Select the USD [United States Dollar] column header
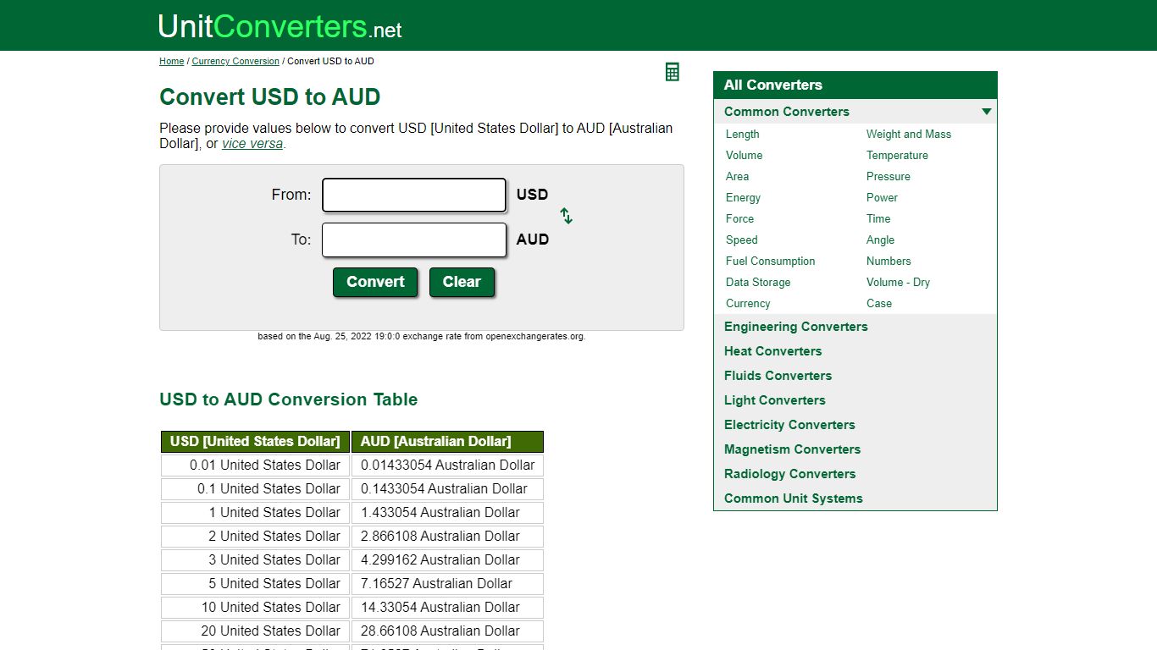Image resolution: width=1157 pixels, height=650 pixels. [255, 442]
